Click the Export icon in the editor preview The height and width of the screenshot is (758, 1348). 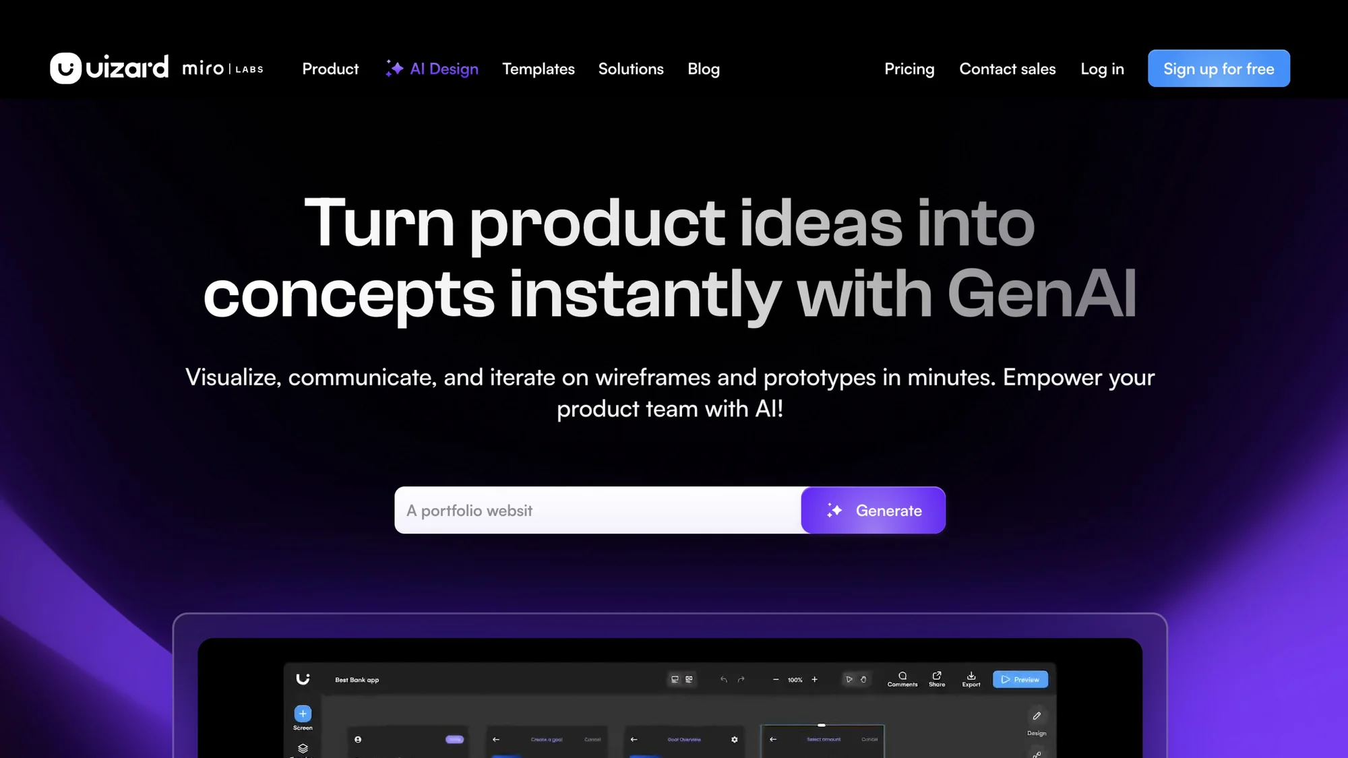click(971, 676)
